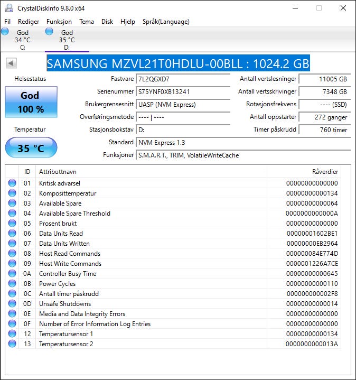Open the Funksjon menu
The width and height of the screenshot is (356, 380).
tap(59, 22)
